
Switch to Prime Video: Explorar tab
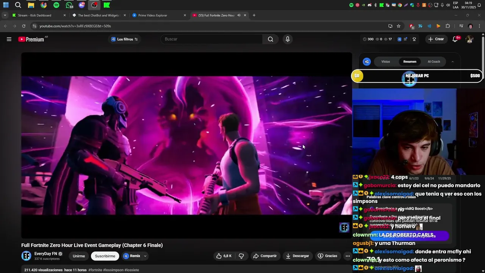coord(158,16)
